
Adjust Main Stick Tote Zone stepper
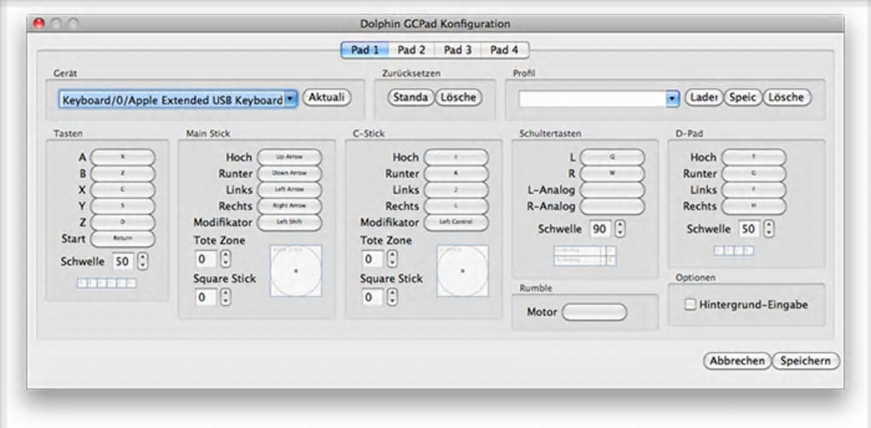[x=225, y=259]
